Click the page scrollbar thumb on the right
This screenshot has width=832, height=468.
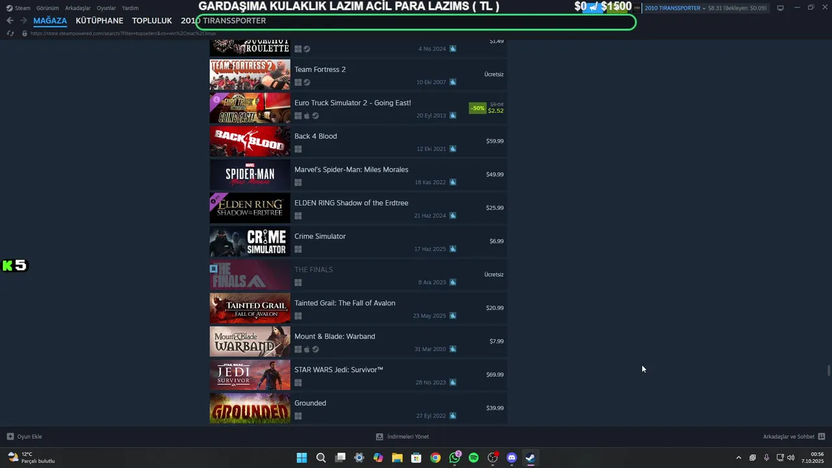coord(828,370)
